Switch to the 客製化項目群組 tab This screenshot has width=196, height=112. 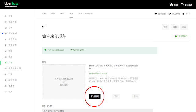pos(86,13)
